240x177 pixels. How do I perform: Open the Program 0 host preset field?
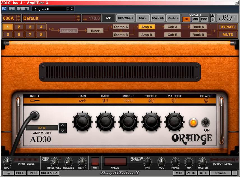pos(49,9)
